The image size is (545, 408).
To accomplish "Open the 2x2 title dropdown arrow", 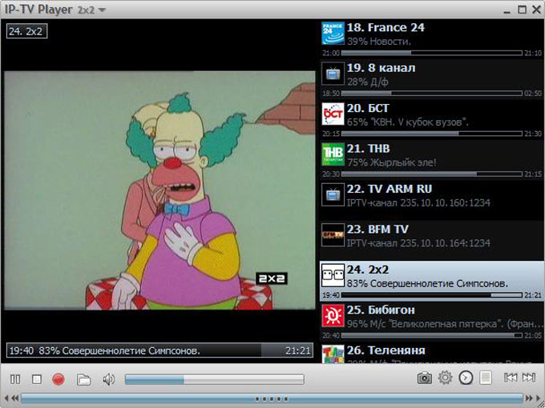I will point(102,10).
